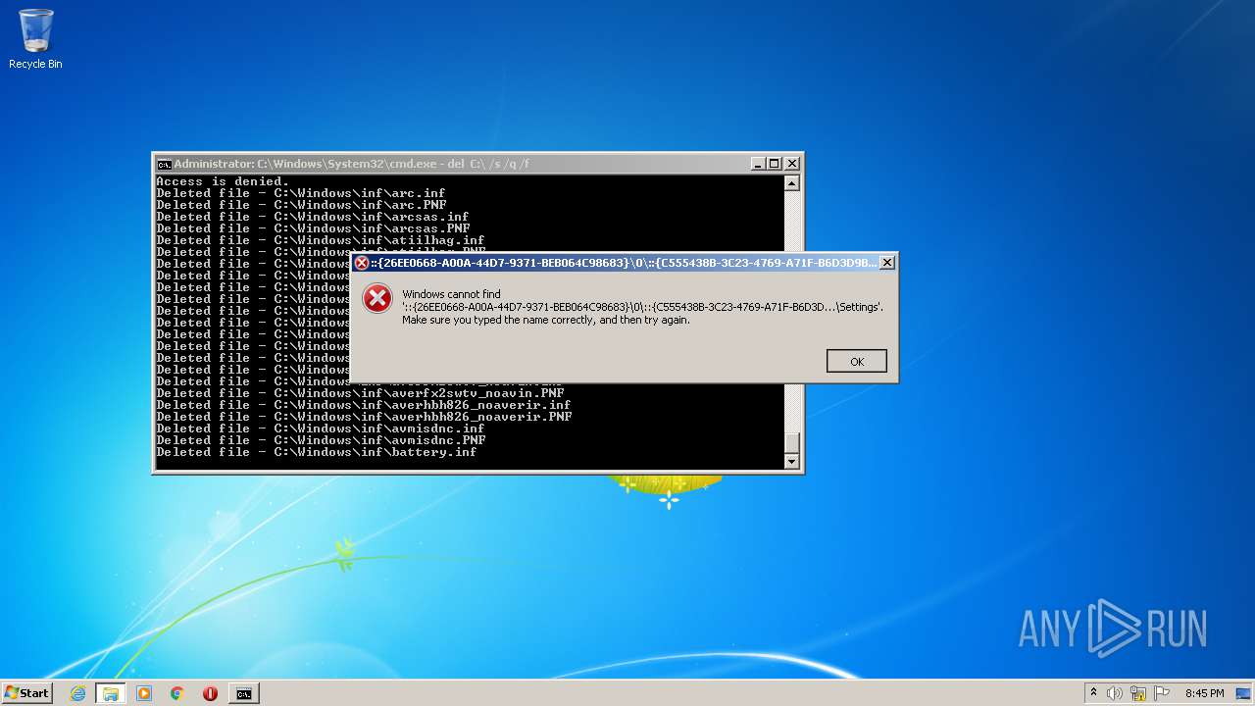Click the error icon in the dialog title bar
The height and width of the screenshot is (706, 1255).
click(x=362, y=263)
